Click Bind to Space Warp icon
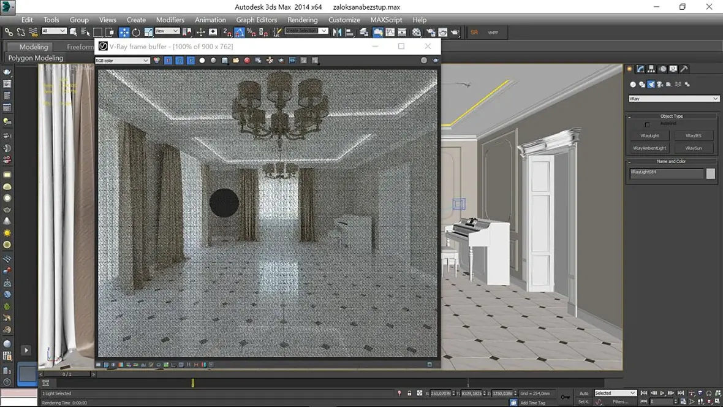723x407 pixels. pyautogui.click(x=32, y=32)
